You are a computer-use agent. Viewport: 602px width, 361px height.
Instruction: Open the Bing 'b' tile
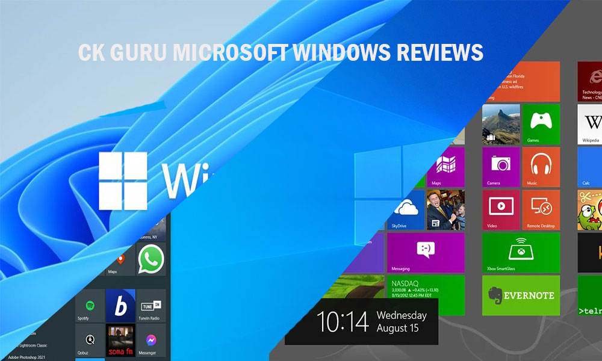point(120,306)
